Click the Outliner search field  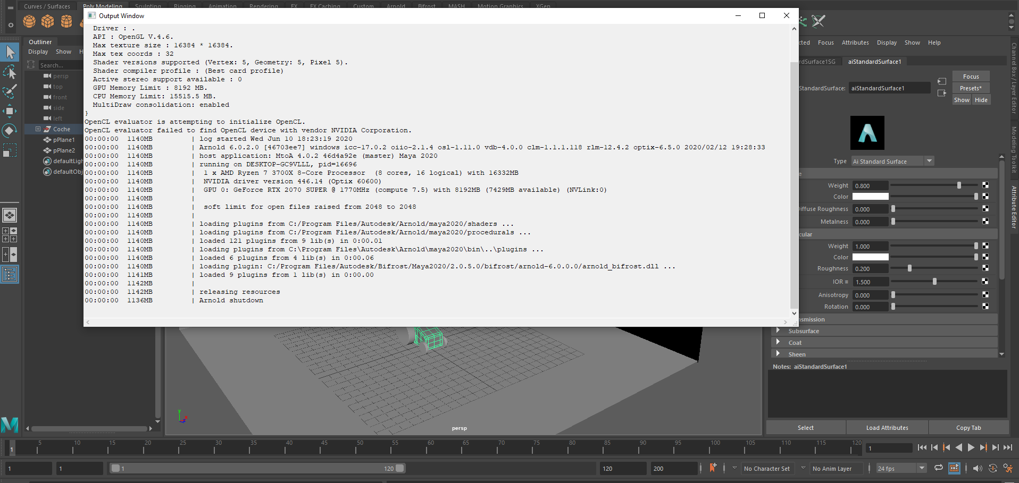tap(60, 65)
